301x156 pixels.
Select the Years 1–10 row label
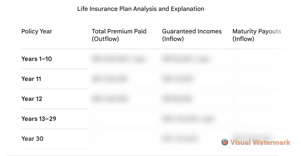[x=37, y=59]
